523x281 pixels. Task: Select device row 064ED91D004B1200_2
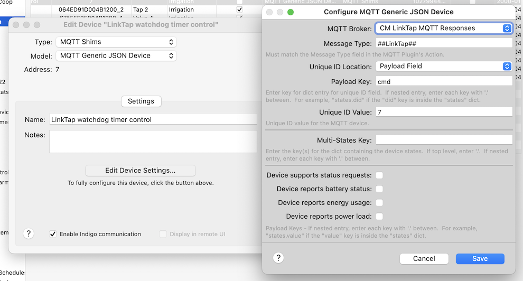[91, 10]
